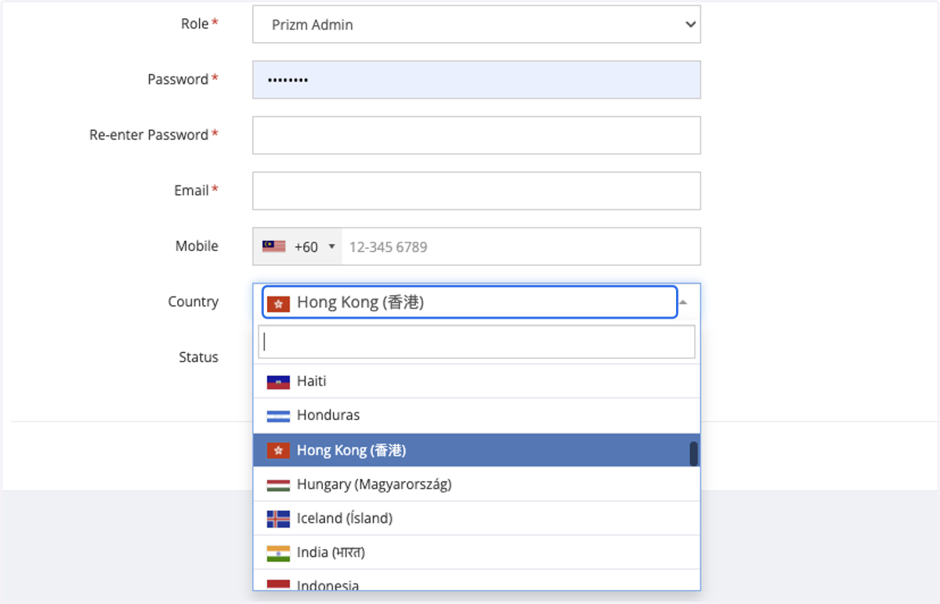Click the Country select box showing Hong Kong

click(x=469, y=302)
